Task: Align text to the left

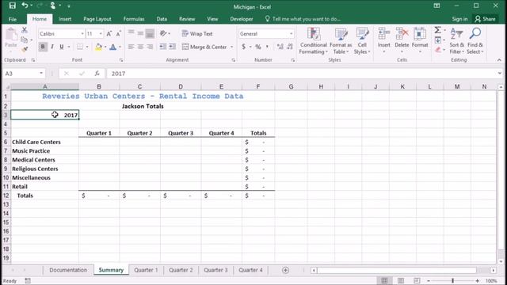Action: click(x=131, y=47)
